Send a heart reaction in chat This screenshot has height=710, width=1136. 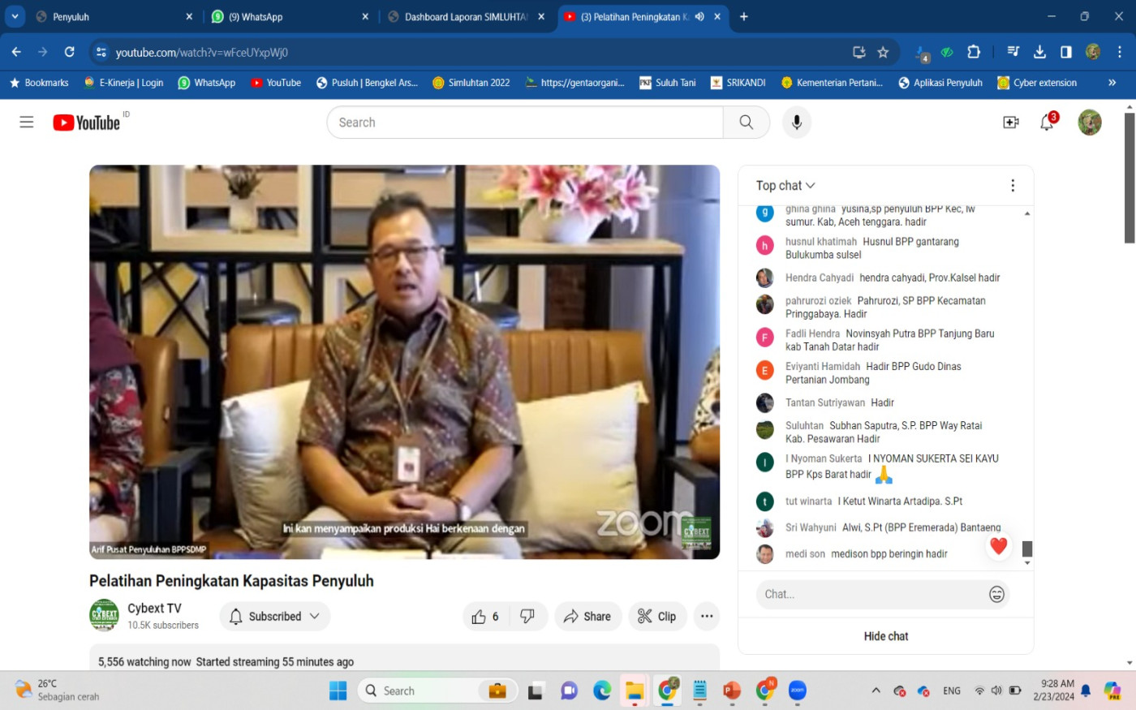[998, 546]
